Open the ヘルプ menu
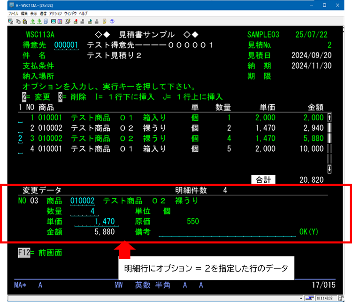The height and width of the screenshot is (302, 352). click(x=83, y=14)
